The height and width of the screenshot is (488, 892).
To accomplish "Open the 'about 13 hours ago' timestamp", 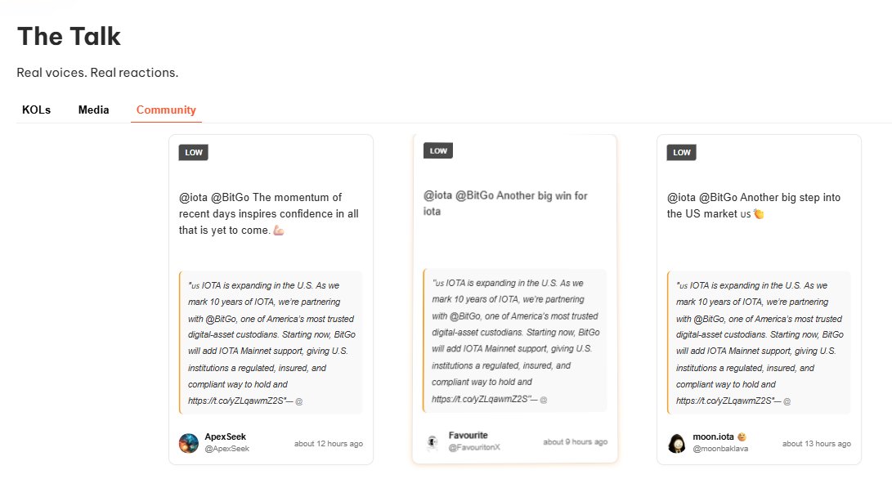I will [x=817, y=444].
